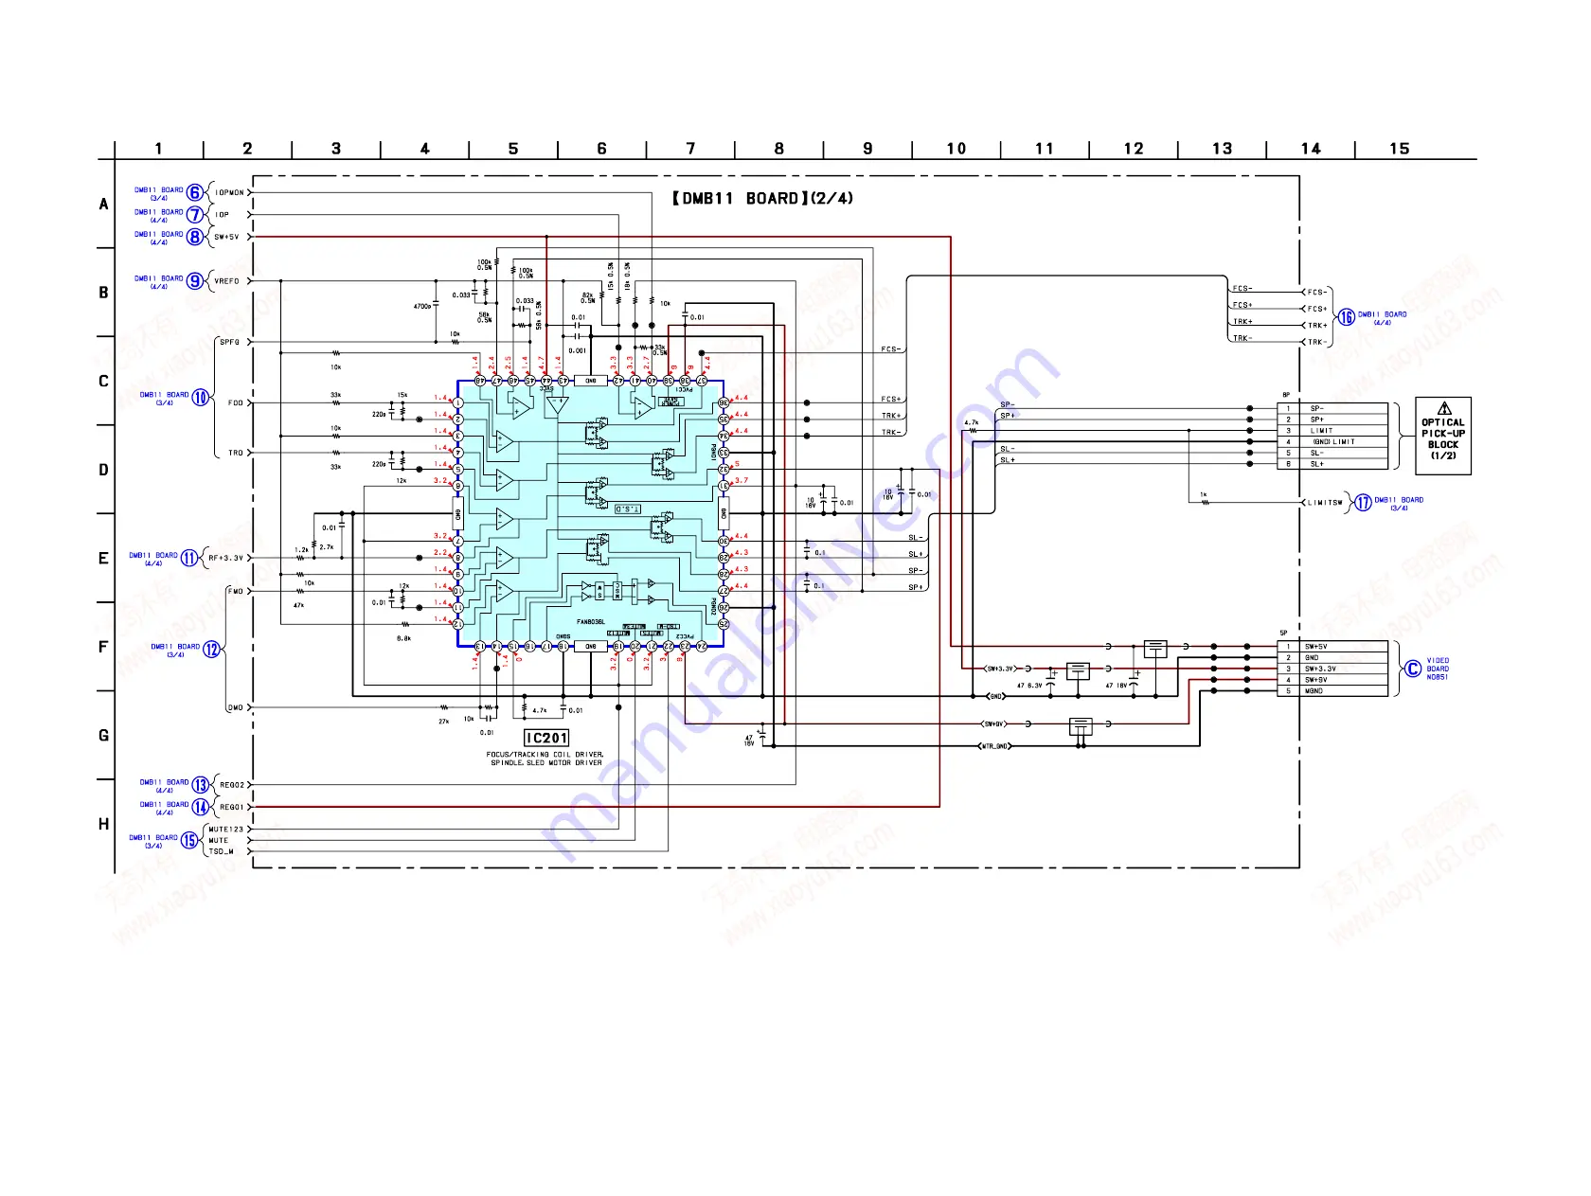Click the 6.8k resistor value near pin 12
This screenshot has height=1196, width=1591.
(x=403, y=638)
